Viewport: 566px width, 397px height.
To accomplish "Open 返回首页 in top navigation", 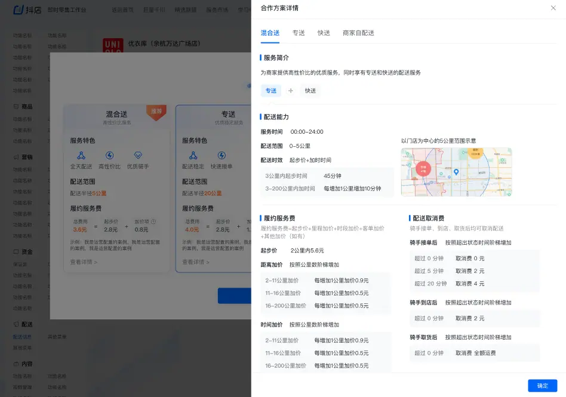I will pyautogui.click(x=122, y=10).
